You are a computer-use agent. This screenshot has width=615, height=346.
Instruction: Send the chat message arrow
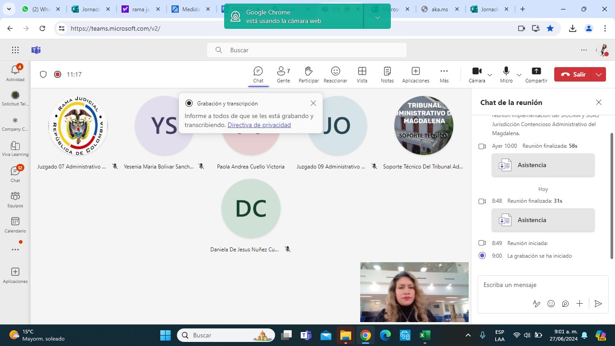598,304
